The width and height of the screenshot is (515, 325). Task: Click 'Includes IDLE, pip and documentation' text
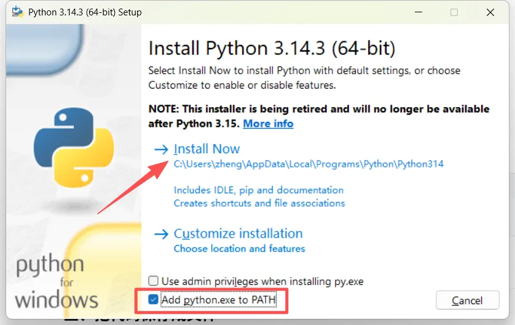tap(259, 190)
